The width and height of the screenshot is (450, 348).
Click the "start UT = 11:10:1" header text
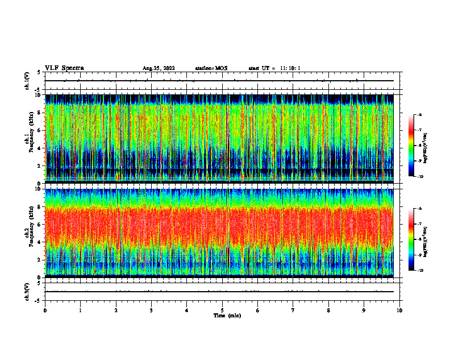tap(274, 68)
